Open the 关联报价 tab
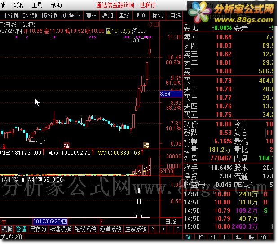 12,236
